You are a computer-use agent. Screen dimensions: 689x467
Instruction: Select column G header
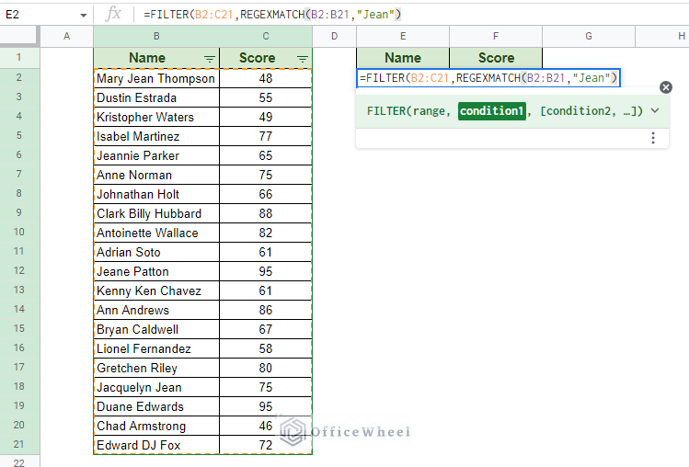[589, 36]
